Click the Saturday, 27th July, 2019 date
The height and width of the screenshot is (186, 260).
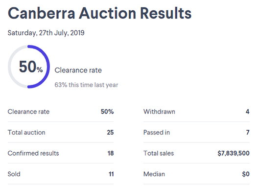[46, 33]
